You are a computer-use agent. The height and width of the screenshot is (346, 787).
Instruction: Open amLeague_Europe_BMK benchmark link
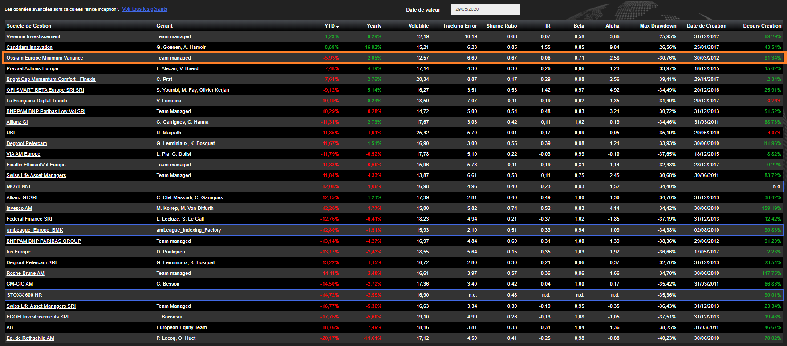(35, 230)
